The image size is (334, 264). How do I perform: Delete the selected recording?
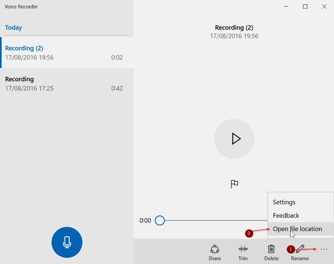click(x=271, y=253)
